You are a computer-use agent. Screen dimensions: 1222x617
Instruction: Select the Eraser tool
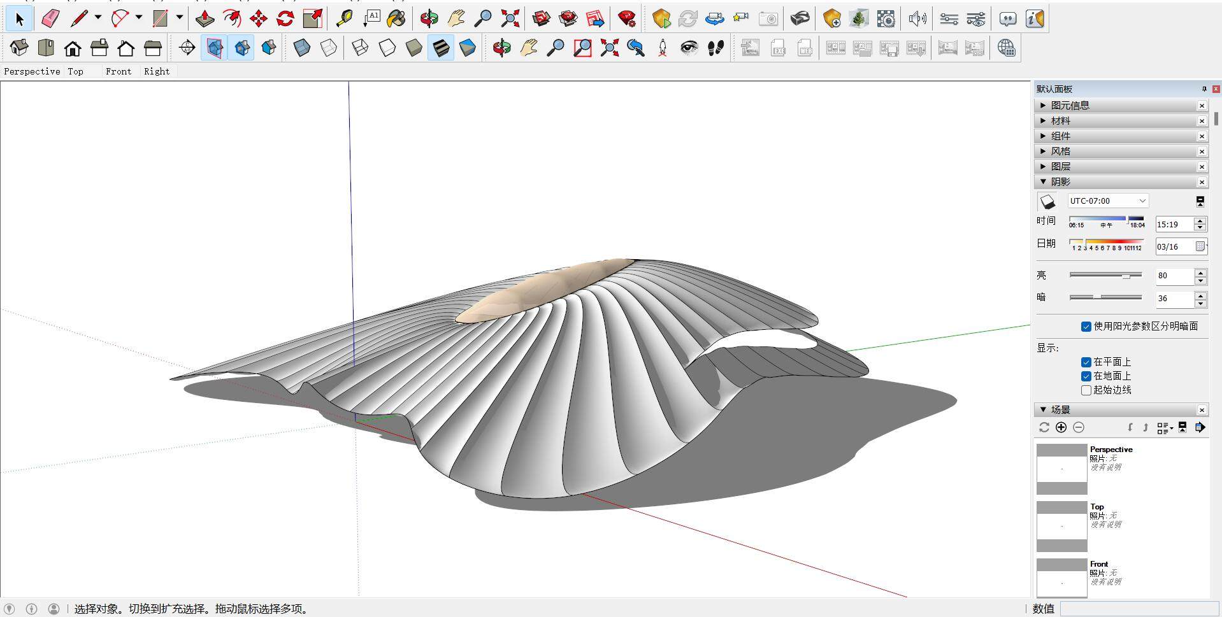(50, 19)
